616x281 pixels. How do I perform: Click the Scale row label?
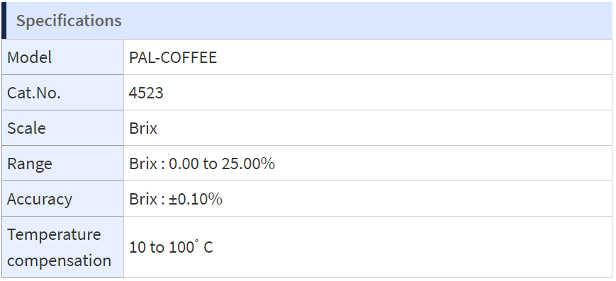pos(26,128)
